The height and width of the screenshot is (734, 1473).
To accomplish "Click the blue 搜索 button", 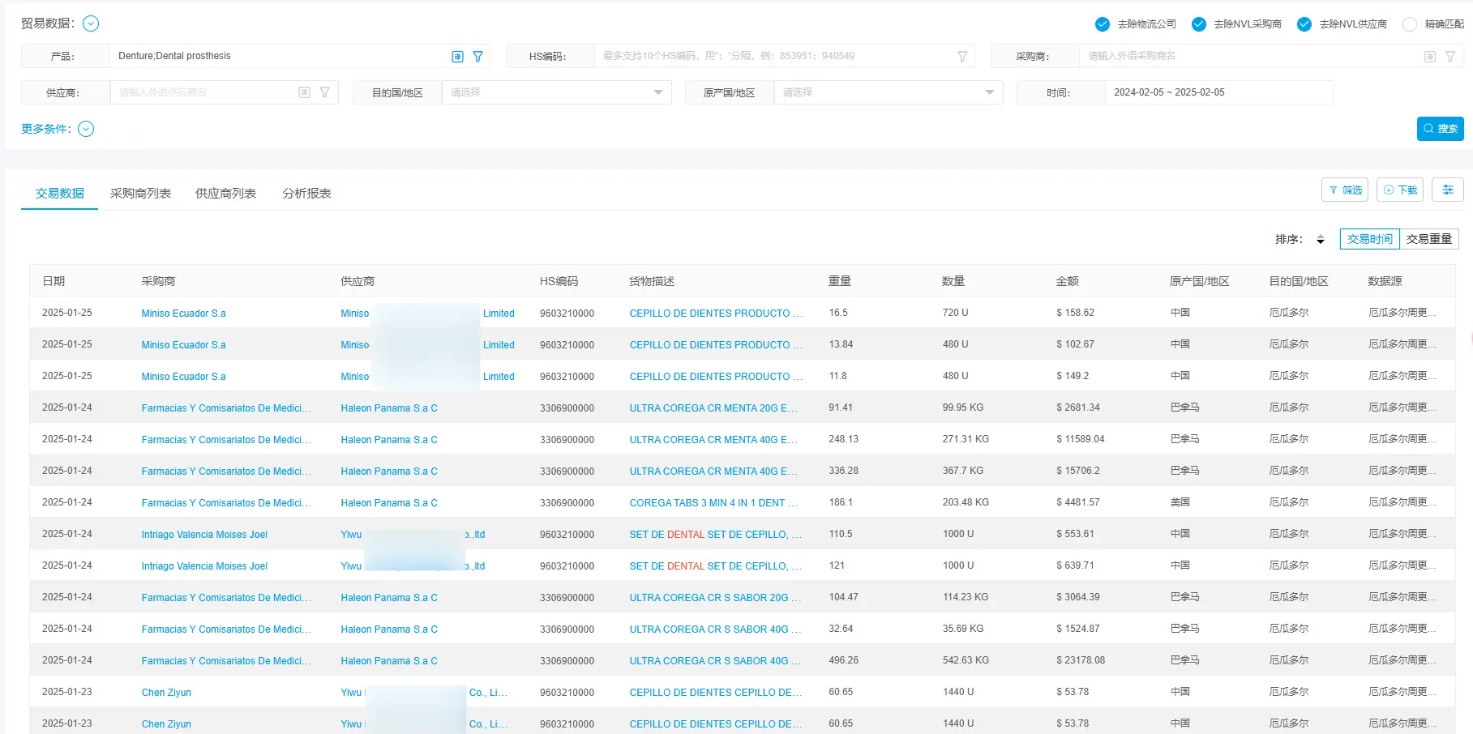I will pos(1440,129).
